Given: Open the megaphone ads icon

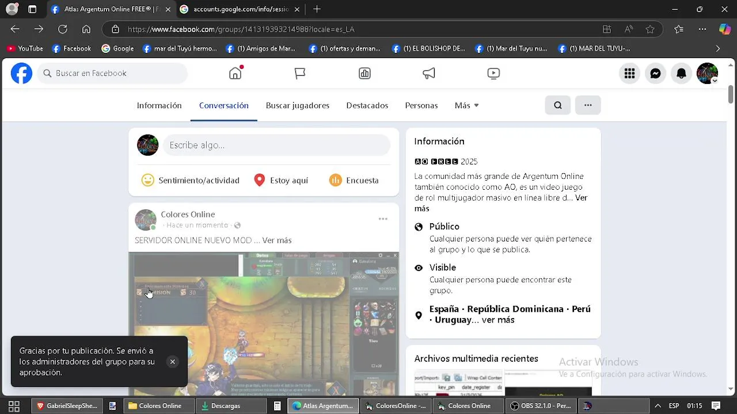Looking at the screenshot, I should 429,73.
